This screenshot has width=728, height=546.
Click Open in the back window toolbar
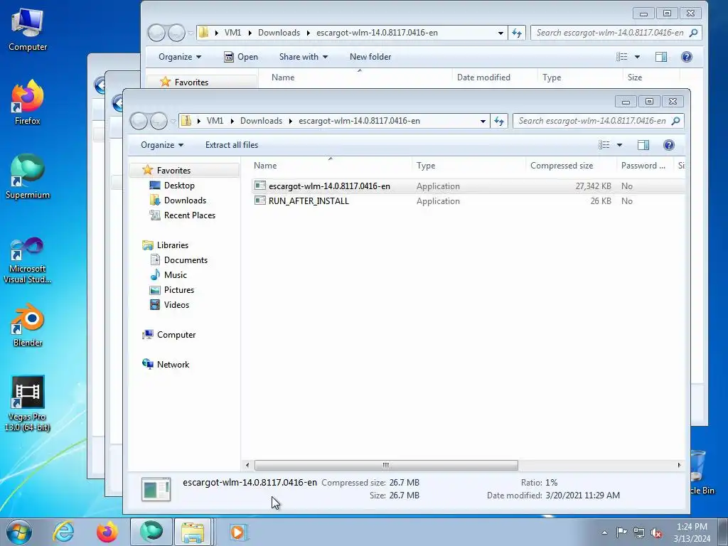tap(241, 57)
